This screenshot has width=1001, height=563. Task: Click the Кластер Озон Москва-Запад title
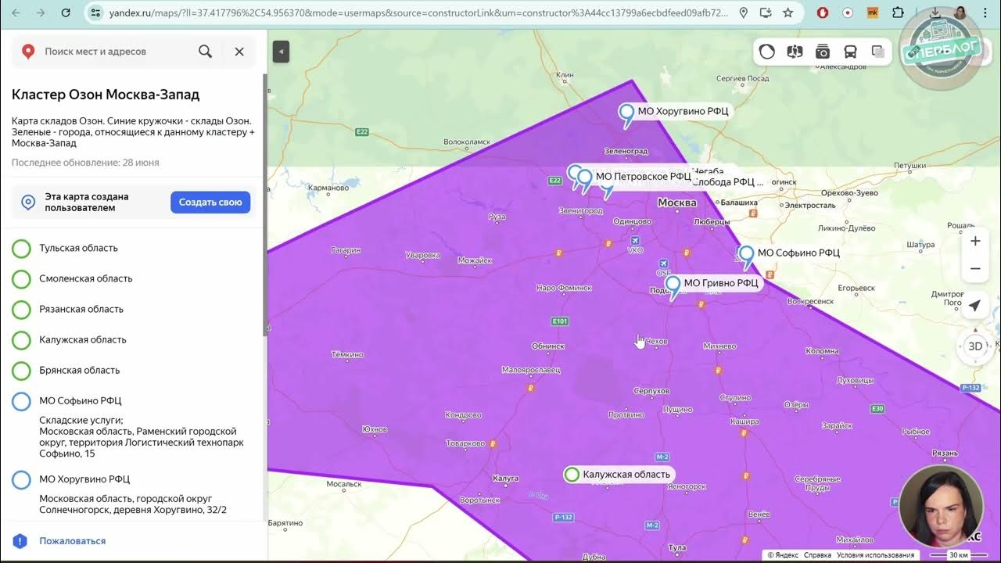(106, 95)
